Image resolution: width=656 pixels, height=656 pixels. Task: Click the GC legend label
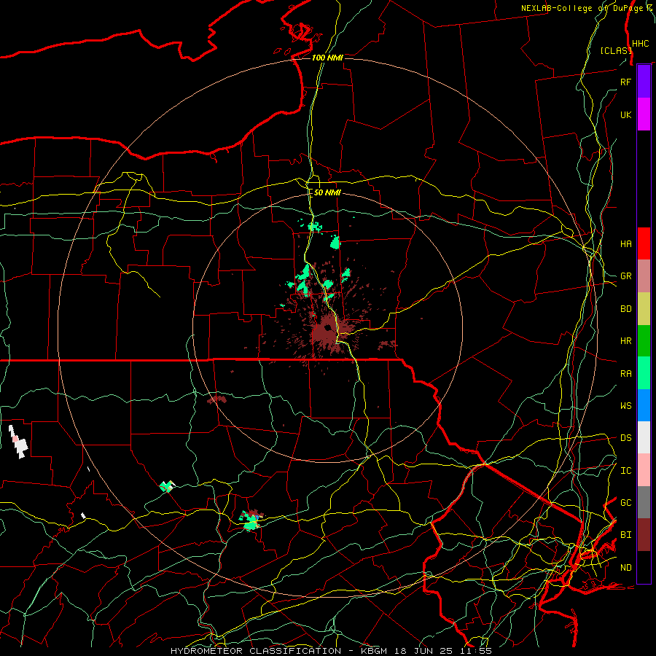(x=625, y=503)
